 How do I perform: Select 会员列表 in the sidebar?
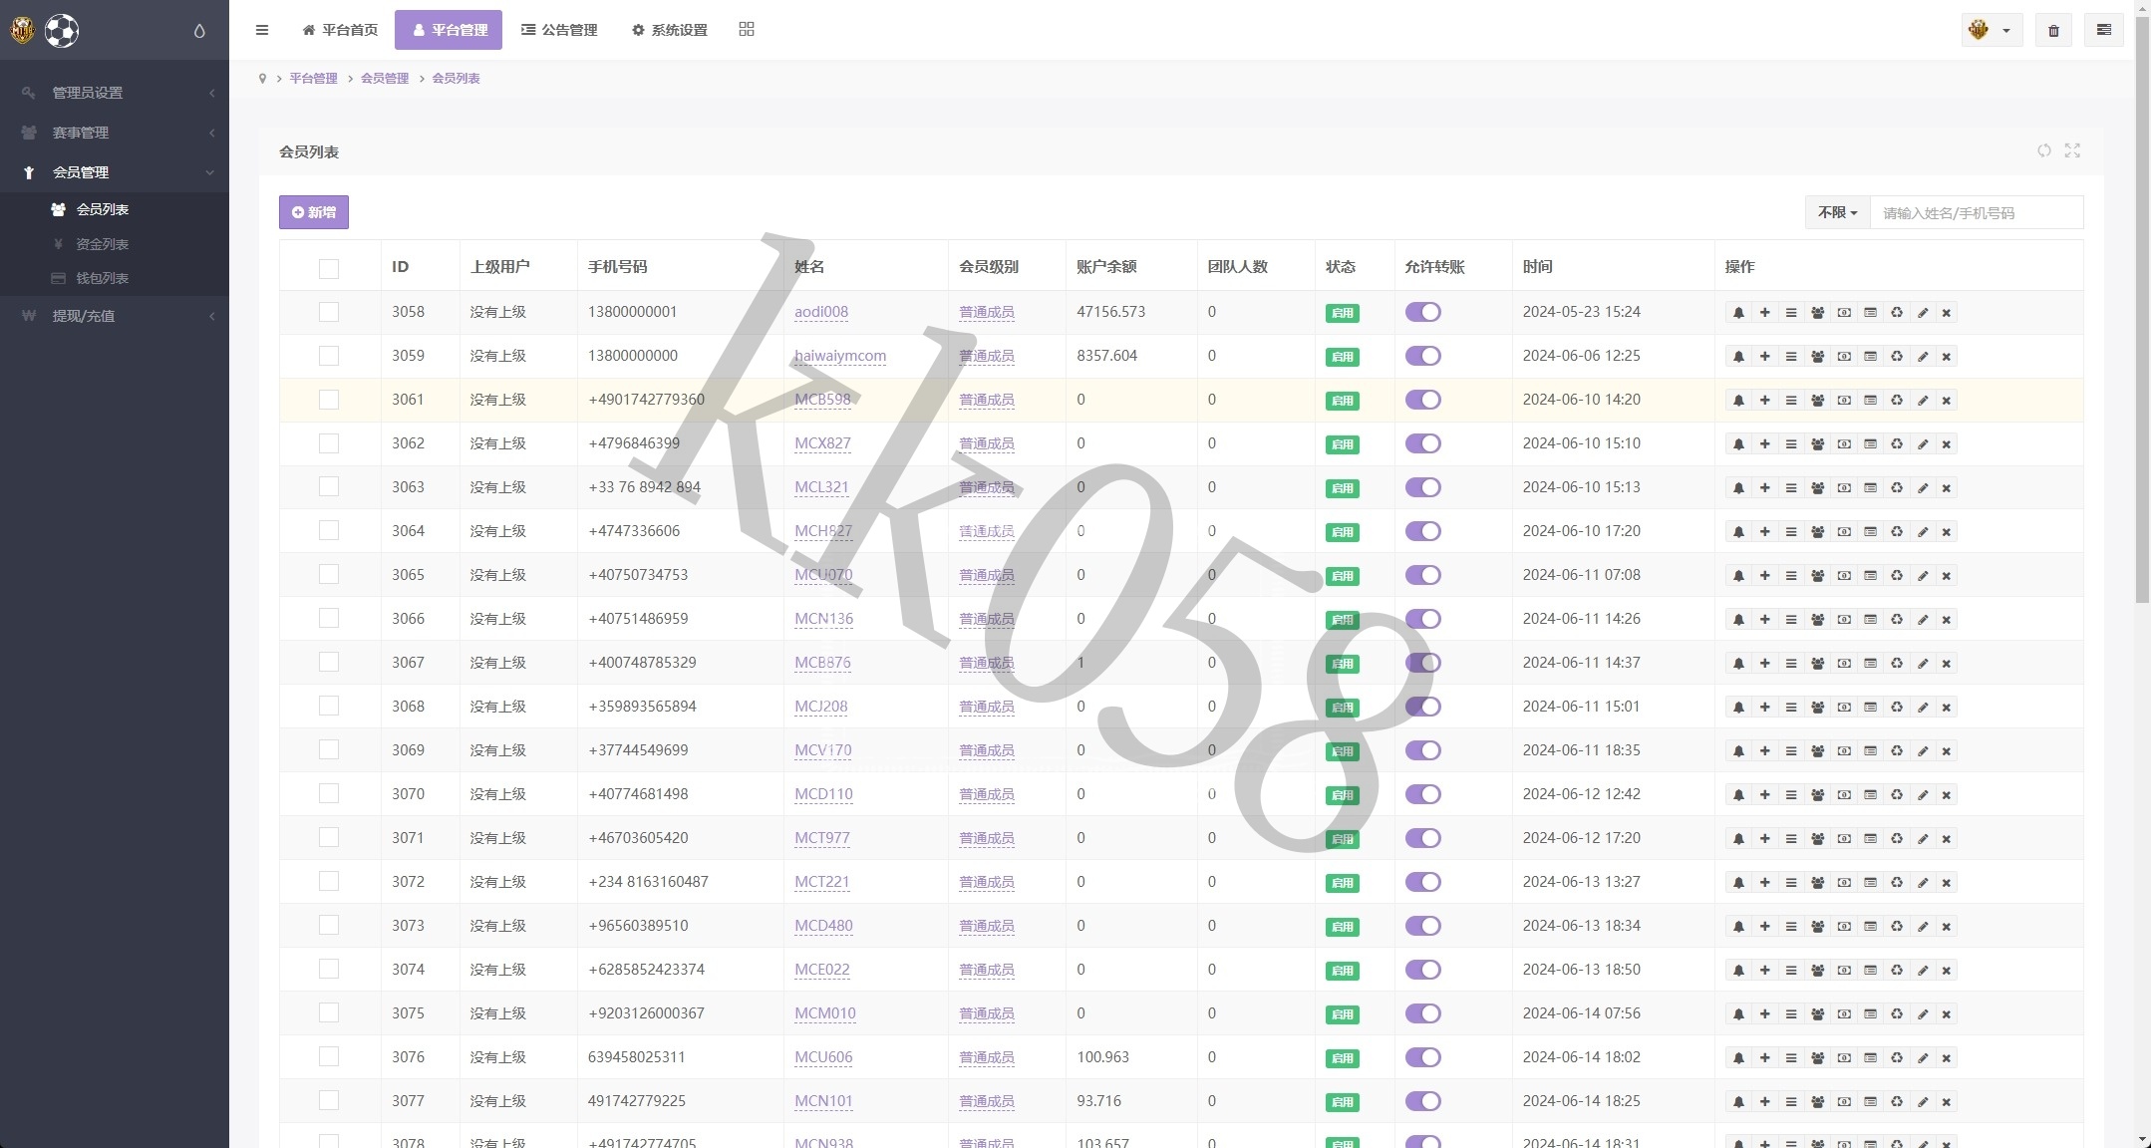[115, 209]
